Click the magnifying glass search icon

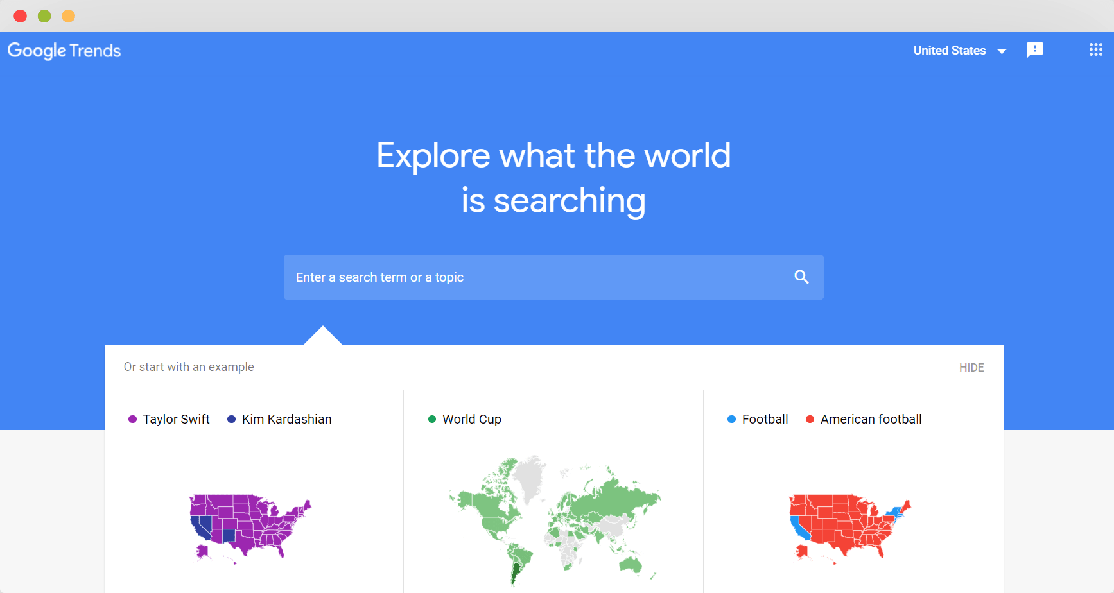pos(801,277)
